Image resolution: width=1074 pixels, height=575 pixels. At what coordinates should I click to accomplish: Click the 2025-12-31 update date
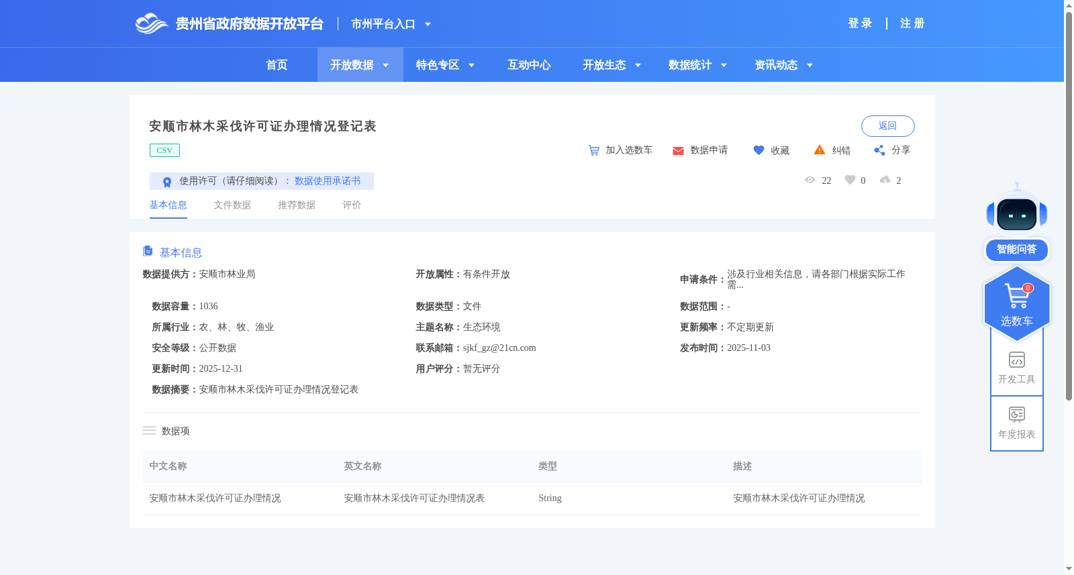pyautogui.click(x=221, y=369)
